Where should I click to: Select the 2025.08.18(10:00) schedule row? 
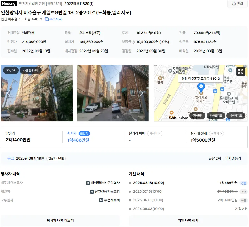pyautogui.click(x=188, y=183)
